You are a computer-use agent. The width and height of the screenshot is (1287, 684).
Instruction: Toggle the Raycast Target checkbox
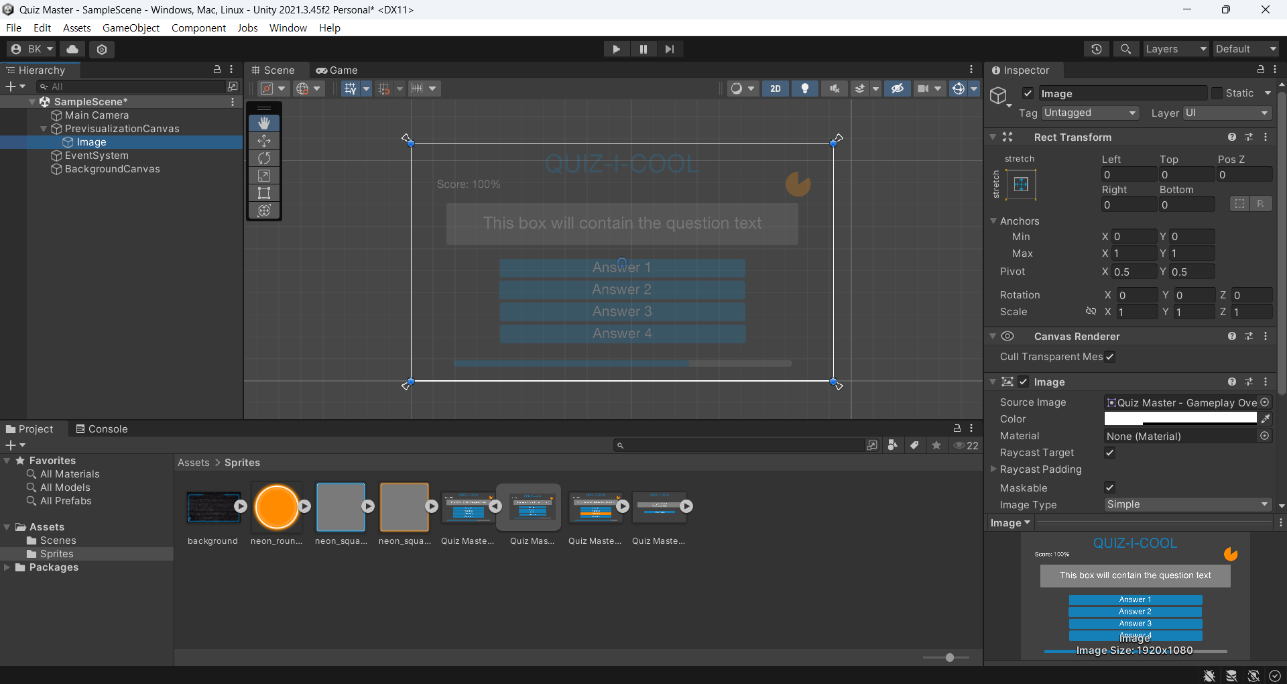click(x=1110, y=453)
